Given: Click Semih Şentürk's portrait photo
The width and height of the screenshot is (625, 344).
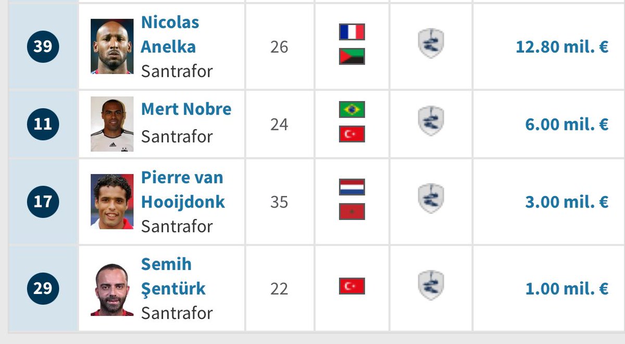Looking at the screenshot, I should pos(112,289).
